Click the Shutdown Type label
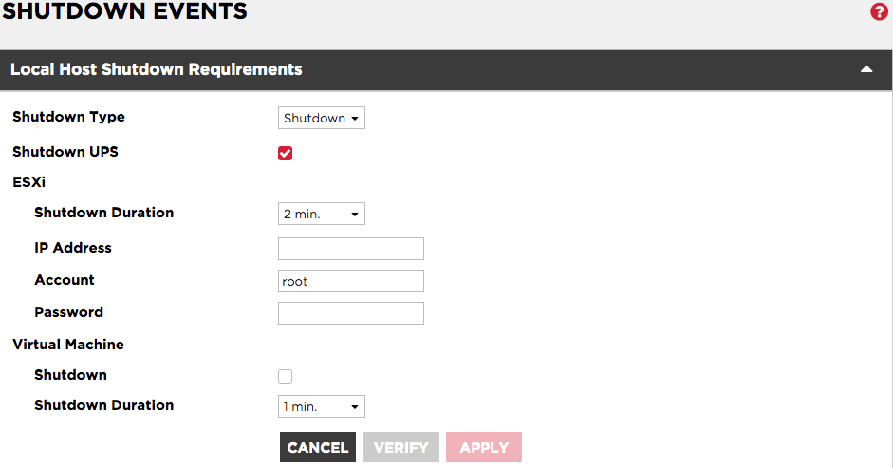 68,117
